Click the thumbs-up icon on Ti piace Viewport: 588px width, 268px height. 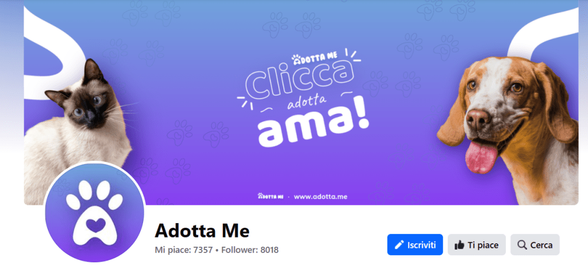[x=459, y=245]
